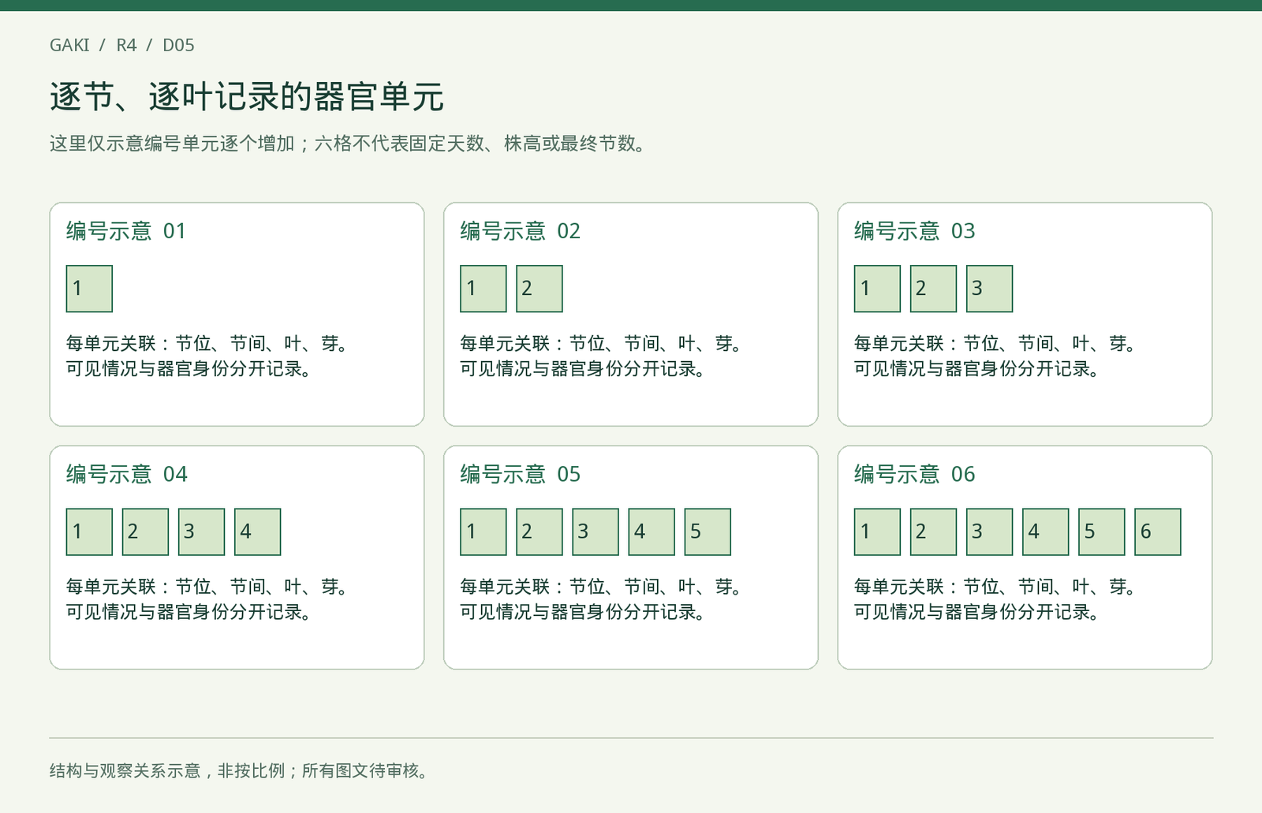The width and height of the screenshot is (1262, 813).
Task: Select the card title 编号示意 01
Action: [x=126, y=231]
